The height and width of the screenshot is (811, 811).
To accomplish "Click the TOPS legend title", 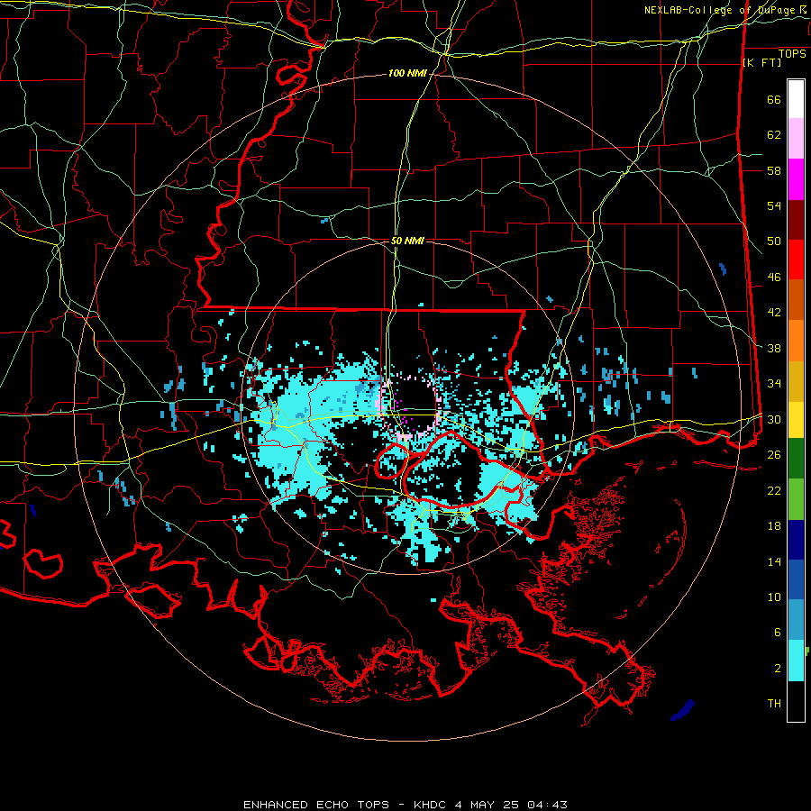I will pyautogui.click(x=792, y=54).
